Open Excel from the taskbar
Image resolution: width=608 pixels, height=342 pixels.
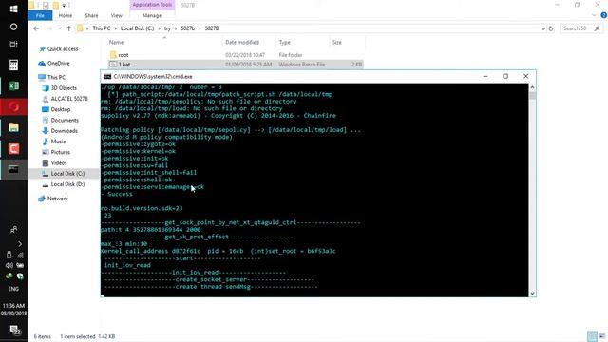coord(13,85)
